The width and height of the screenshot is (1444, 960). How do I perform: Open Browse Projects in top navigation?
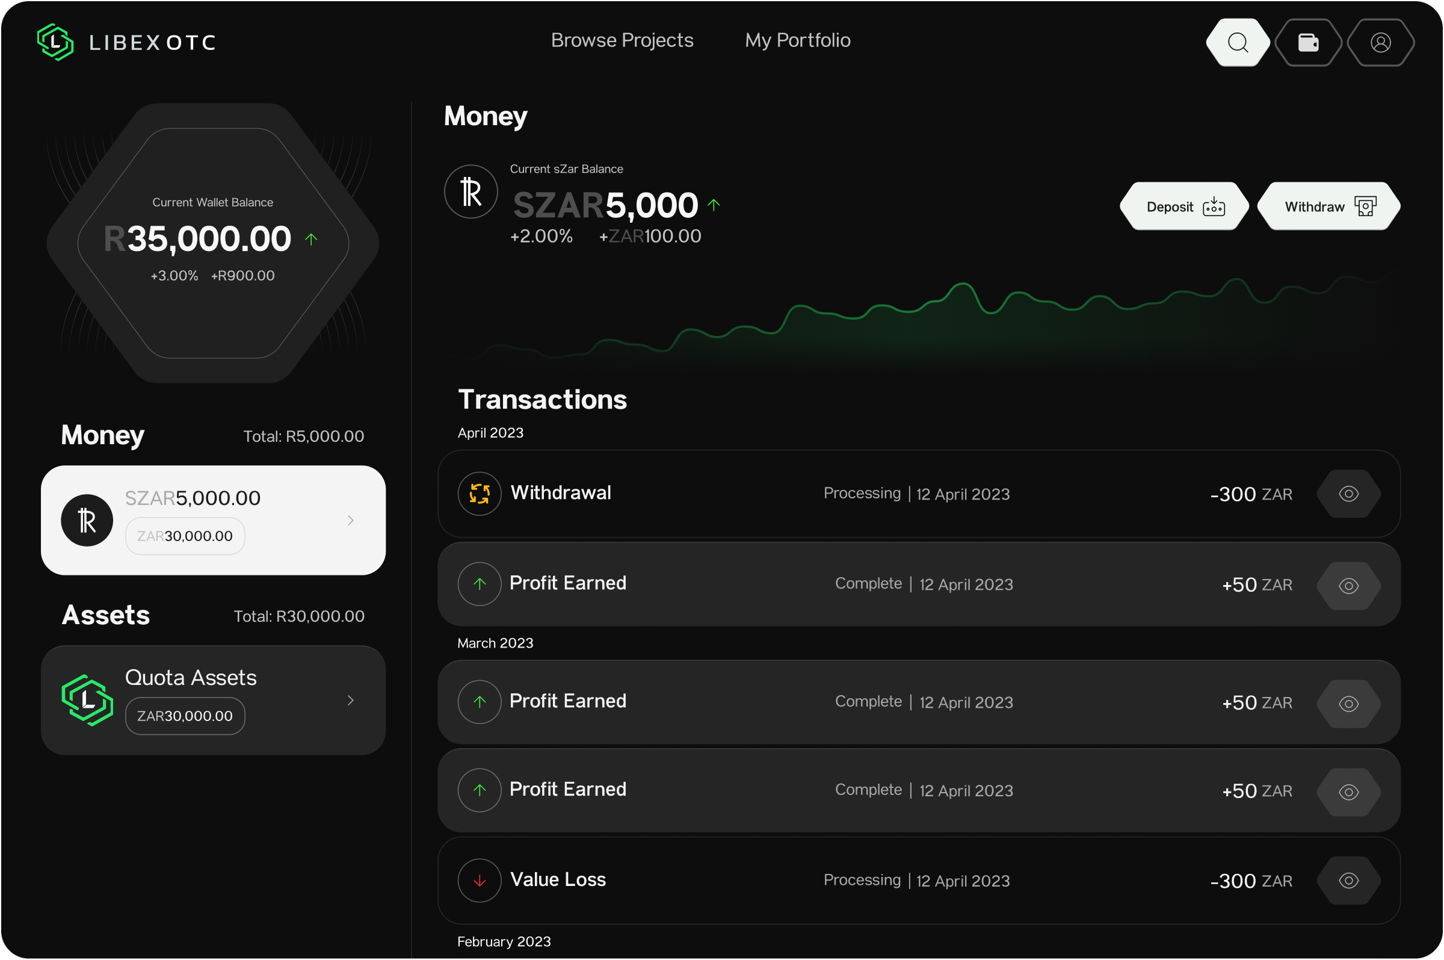[x=622, y=40]
